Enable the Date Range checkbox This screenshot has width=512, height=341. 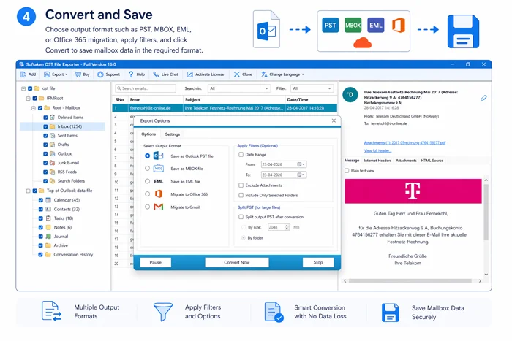click(241, 155)
